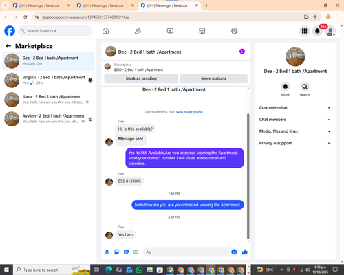344x275 pixels.
Task: Choose a GIF from the GIF icon
Action: pyautogui.click(x=136, y=252)
